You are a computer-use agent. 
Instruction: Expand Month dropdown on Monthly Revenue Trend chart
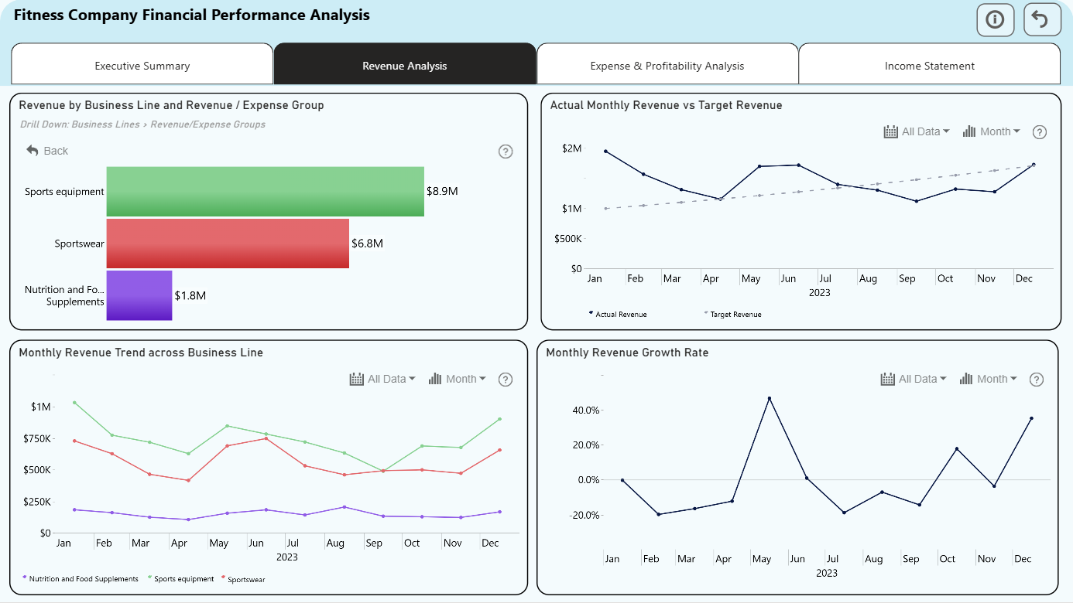[458, 379]
